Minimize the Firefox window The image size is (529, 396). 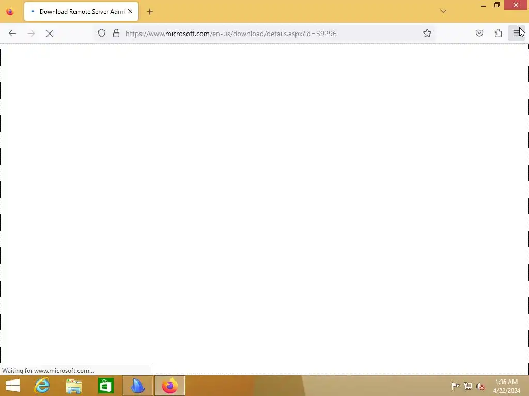[483, 5]
